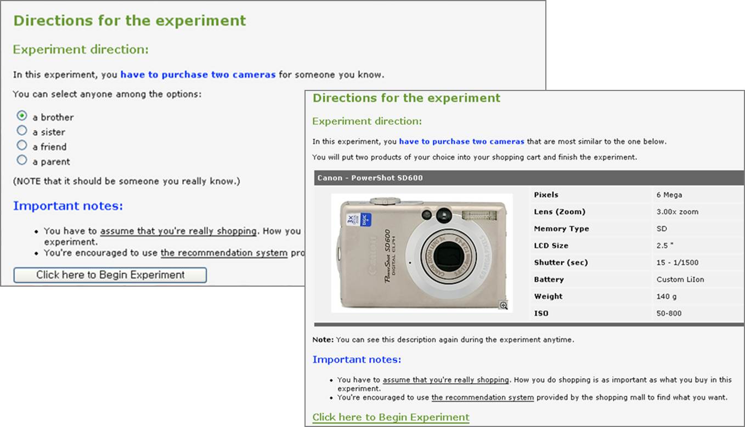Click the 'Battery' specification label
The width and height of the screenshot is (745, 427).
pos(549,280)
